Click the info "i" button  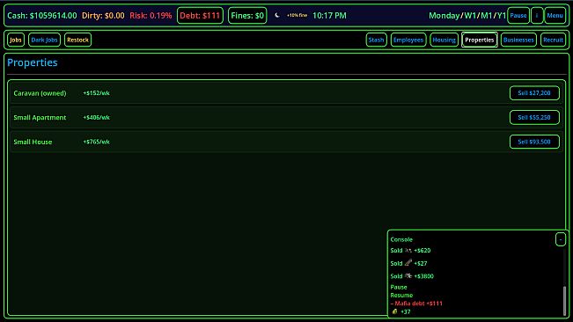(x=537, y=16)
